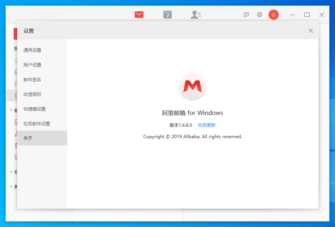Switch to 垃圾邮件设置
This screenshot has width=335, height=227.
pos(42,124)
